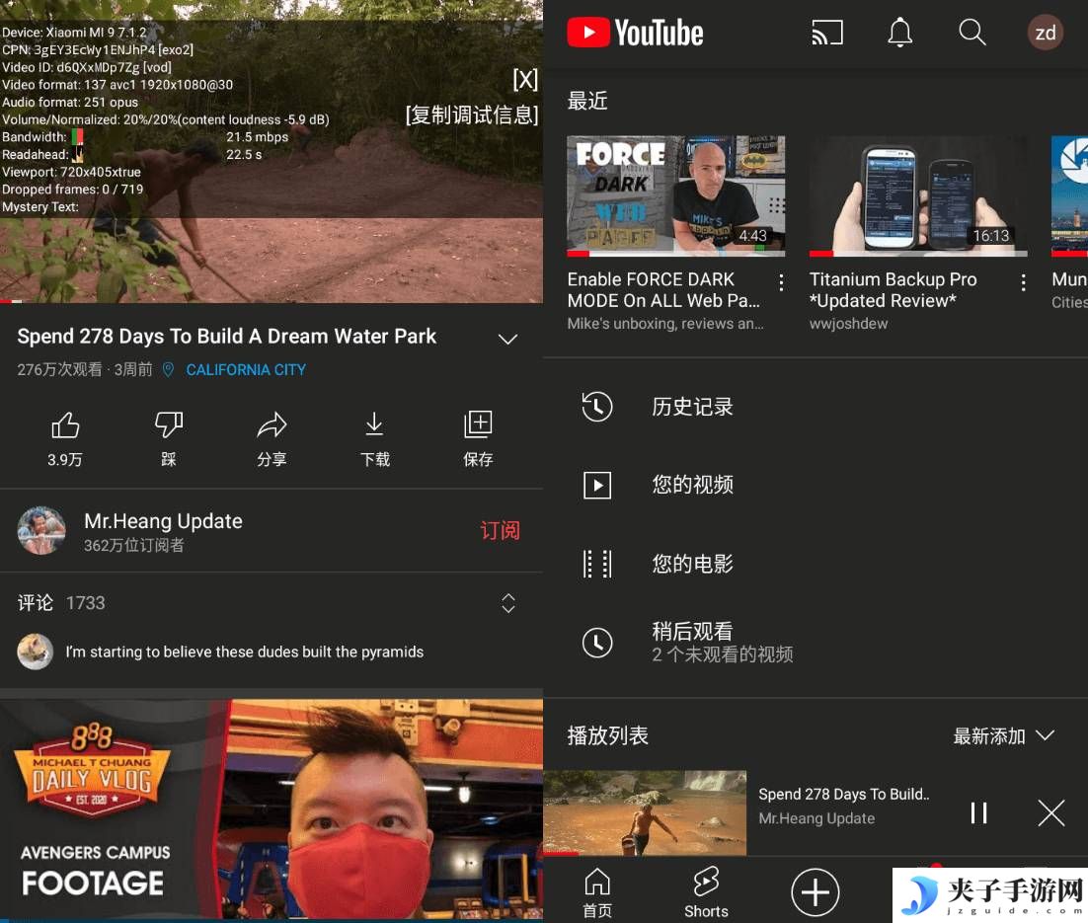Image resolution: width=1088 pixels, height=923 pixels.
Task: Open 最新添加 playlist sort dropdown
Action: click(x=1003, y=735)
